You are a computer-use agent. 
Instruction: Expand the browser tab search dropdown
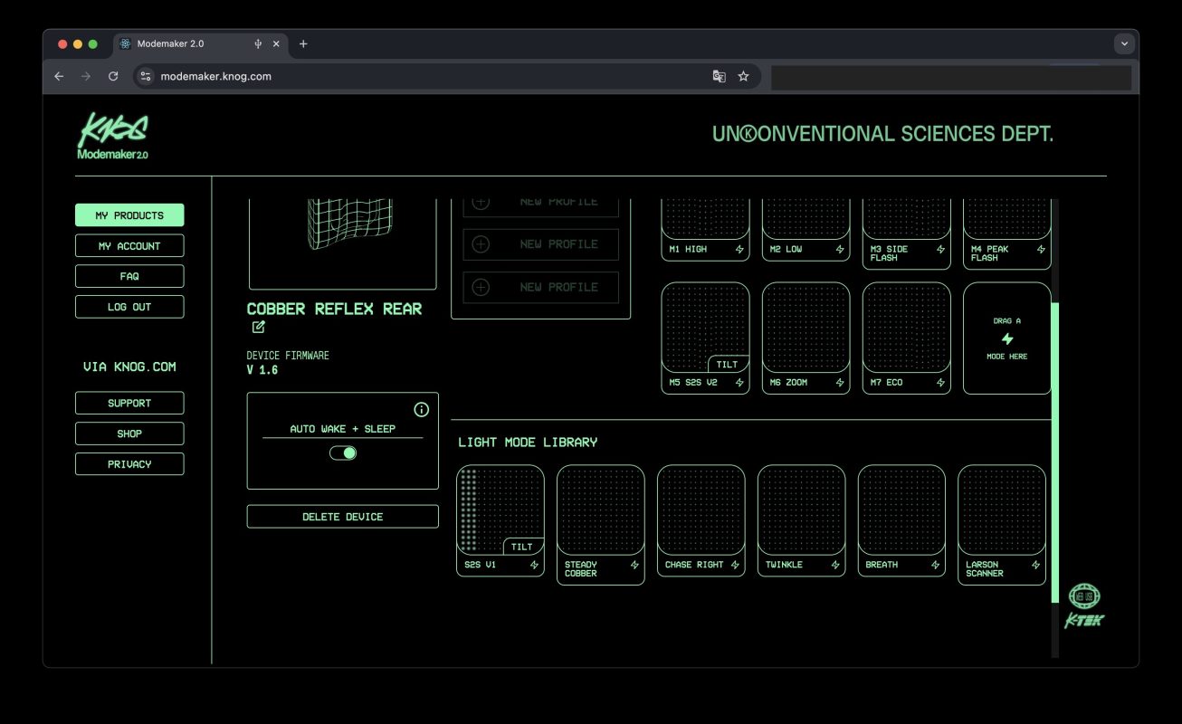1124,43
